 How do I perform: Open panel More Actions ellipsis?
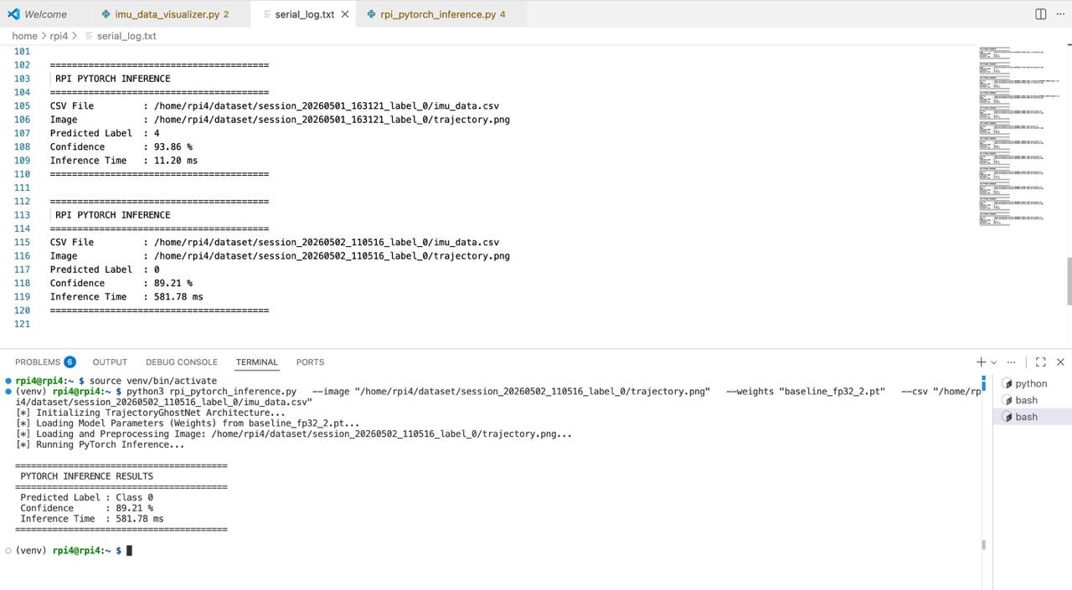[1011, 362]
